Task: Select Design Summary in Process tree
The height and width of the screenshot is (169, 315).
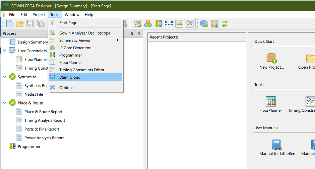Action: 33,42
